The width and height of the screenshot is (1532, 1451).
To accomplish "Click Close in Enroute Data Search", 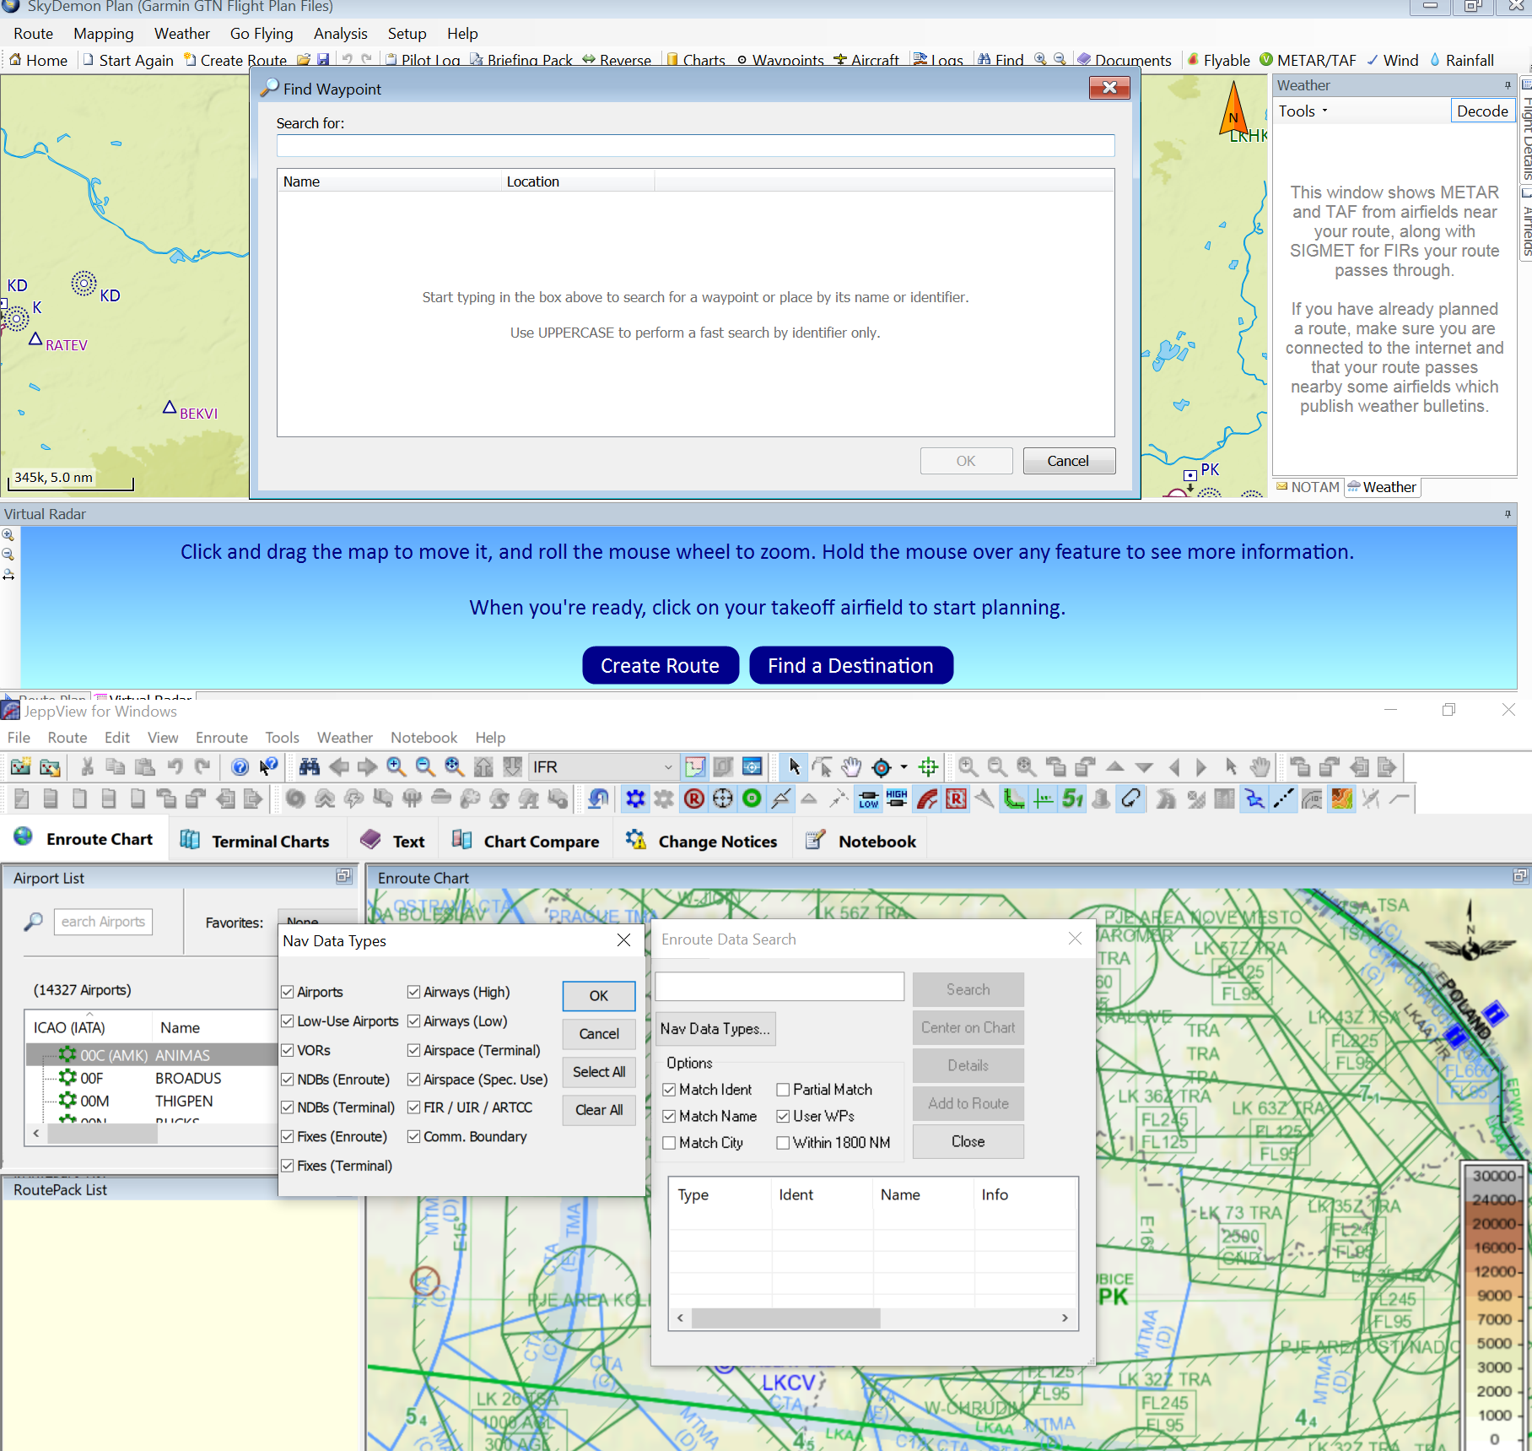I will (968, 1141).
